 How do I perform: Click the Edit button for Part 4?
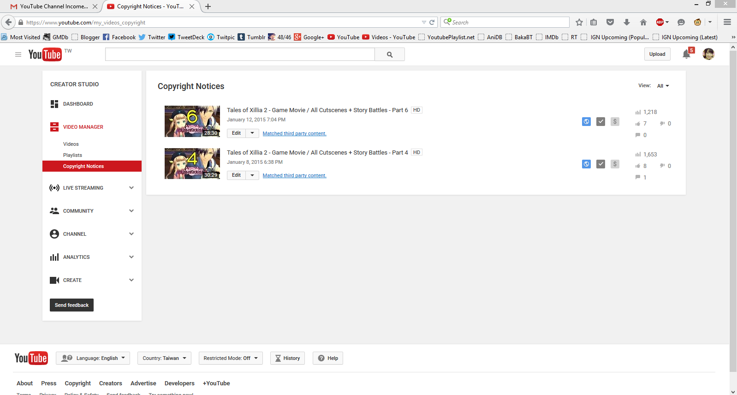click(236, 175)
